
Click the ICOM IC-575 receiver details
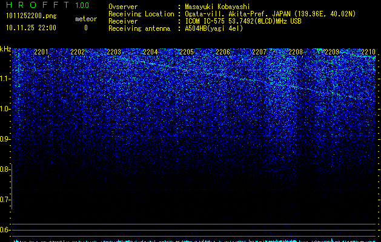click(x=243, y=21)
